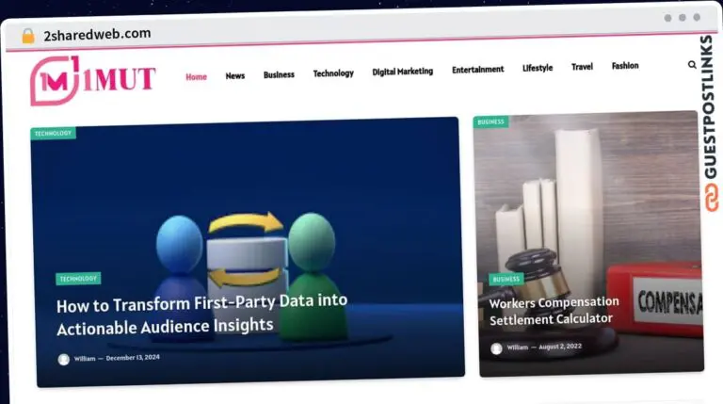Click the search magnifier icon
The image size is (723, 404).
tap(692, 66)
